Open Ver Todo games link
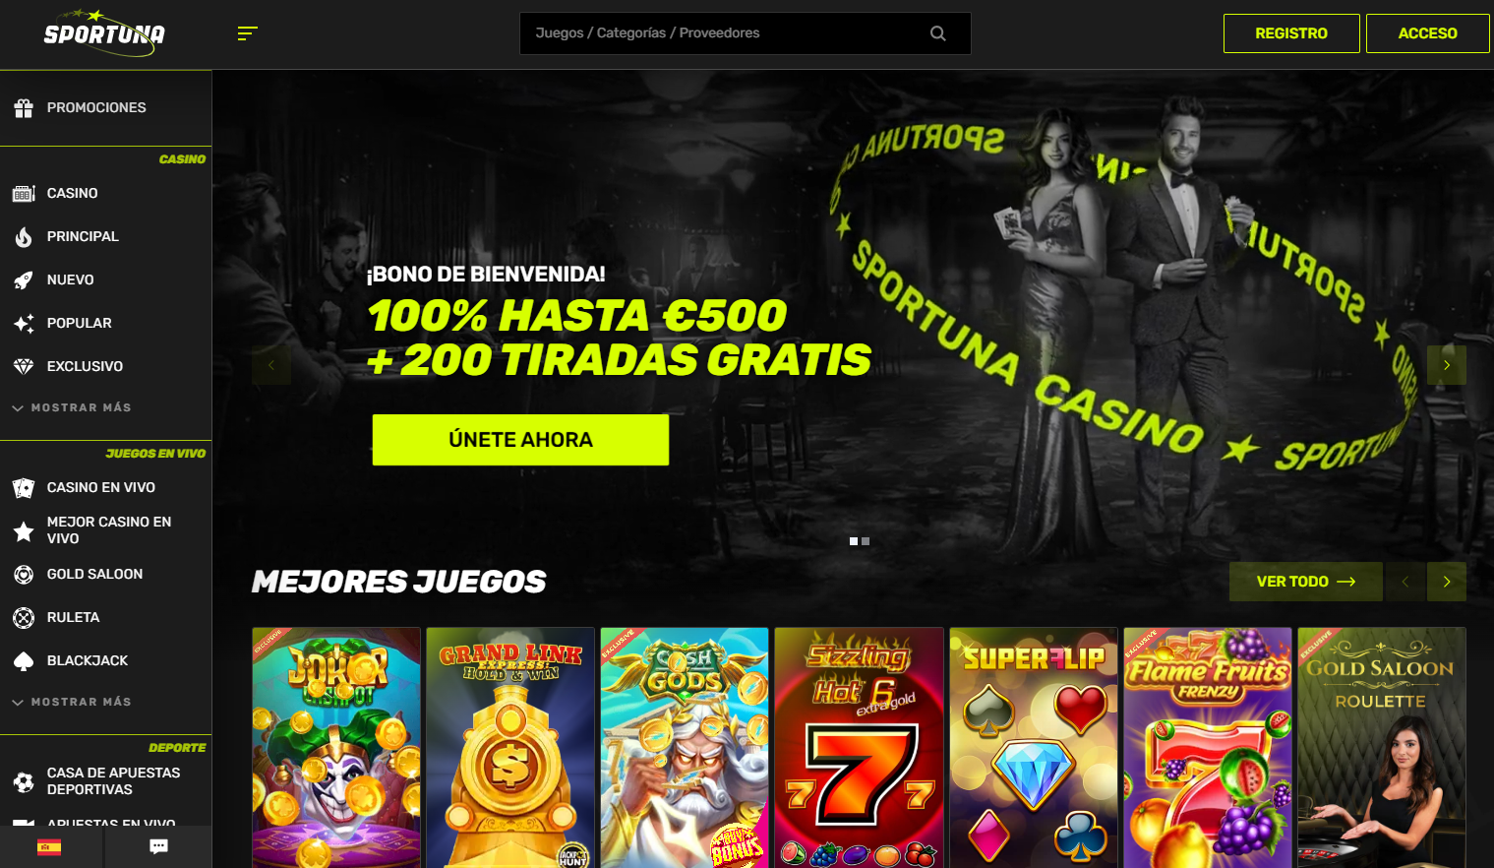Screen dimensions: 1494x868 coord(1306,582)
